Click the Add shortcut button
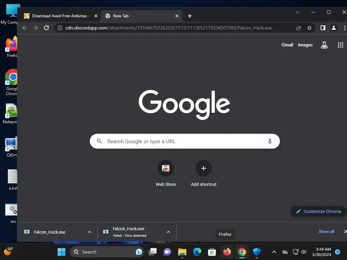Image resolution: width=347 pixels, height=260 pixels. coord(204,174)
